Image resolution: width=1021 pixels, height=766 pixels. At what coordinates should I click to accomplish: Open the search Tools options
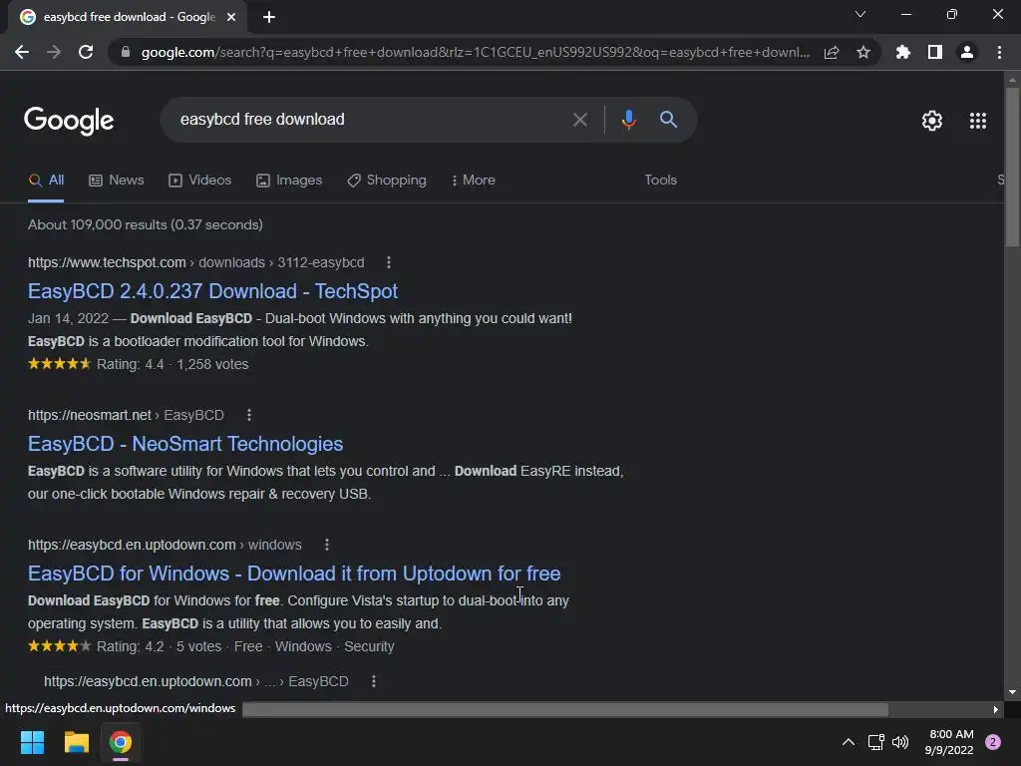(x=660, y=181)
